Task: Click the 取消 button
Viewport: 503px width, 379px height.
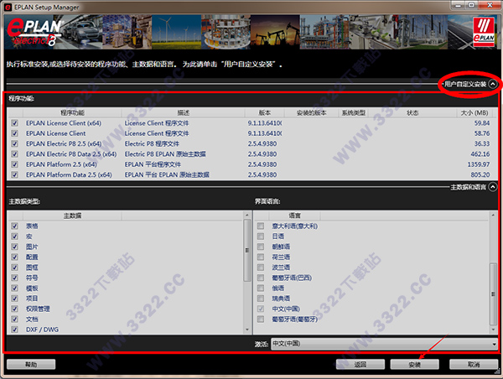Action: tap(474, 364)
